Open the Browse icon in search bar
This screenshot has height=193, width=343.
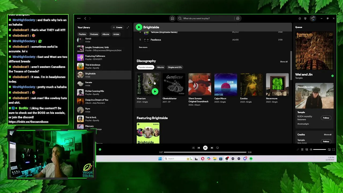tap(238, 18)
